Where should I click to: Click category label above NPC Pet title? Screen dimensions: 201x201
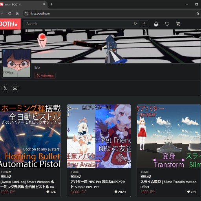tap(75, 172)
